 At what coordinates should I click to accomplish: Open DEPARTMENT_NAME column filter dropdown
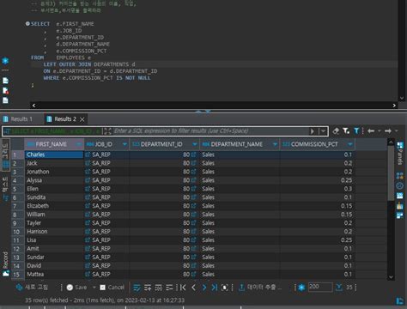click(275, 144)
